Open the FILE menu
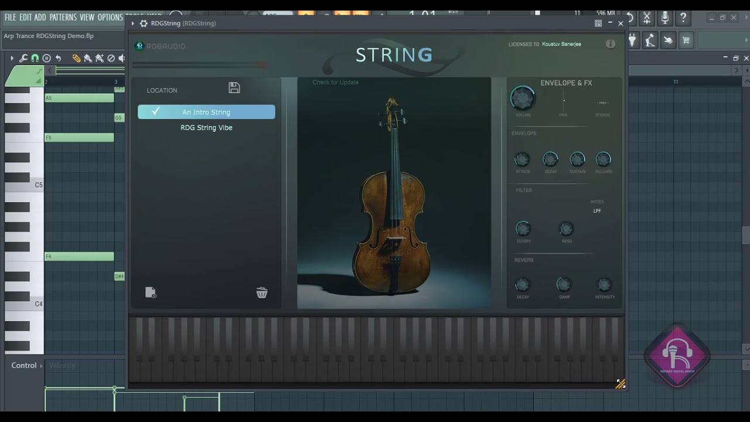The width and height of the screenshot is (750, 422). tap(11, 17)
